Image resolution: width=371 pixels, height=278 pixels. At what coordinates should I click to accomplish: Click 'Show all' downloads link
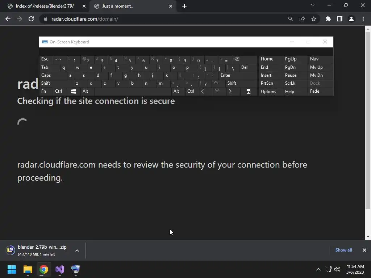click(x=343, y=250)
